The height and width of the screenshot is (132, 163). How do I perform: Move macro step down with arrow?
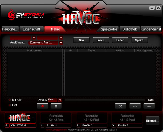149,106
